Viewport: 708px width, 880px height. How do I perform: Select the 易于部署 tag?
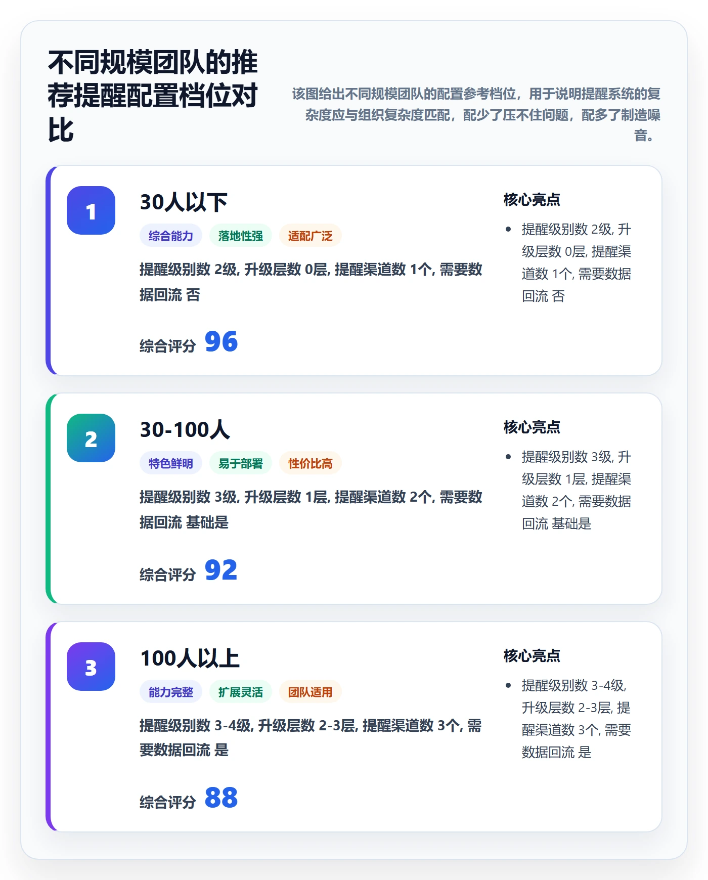(241, 463)
